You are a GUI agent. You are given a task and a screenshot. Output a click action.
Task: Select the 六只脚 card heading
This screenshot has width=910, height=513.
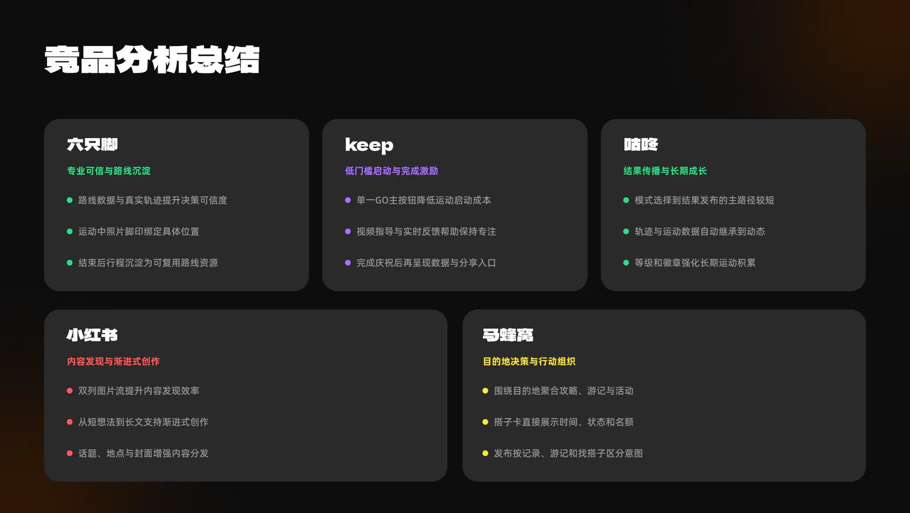(x=92, y=144)
